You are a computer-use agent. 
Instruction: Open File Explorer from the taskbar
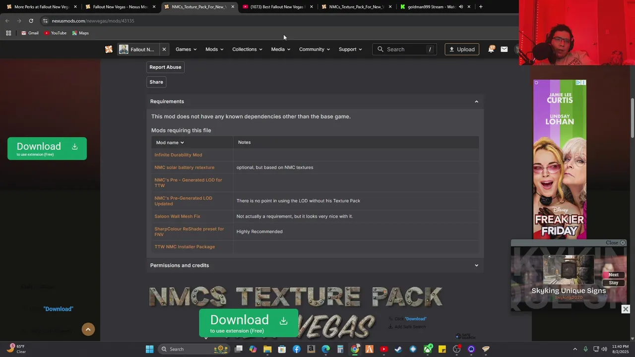(267, 349)
